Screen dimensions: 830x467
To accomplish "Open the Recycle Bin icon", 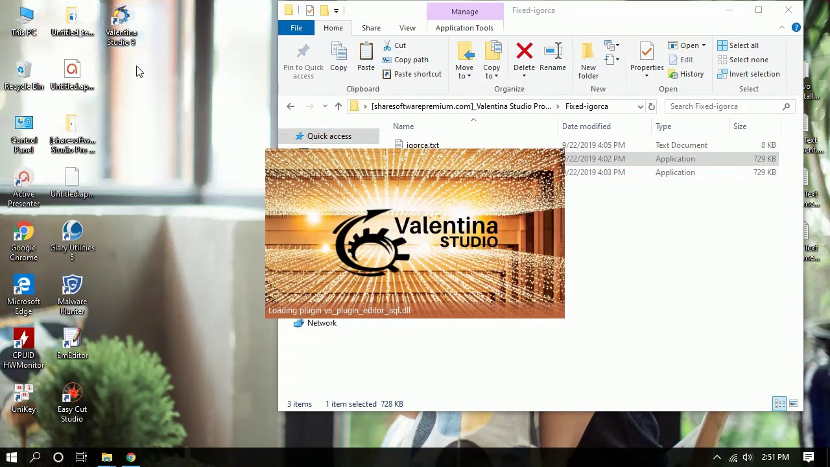I will coord(24,76).
